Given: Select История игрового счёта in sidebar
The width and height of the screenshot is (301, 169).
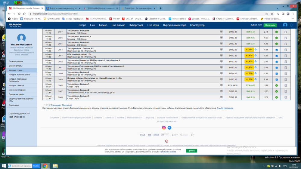Looking at the screenshot, I should 19,75.
